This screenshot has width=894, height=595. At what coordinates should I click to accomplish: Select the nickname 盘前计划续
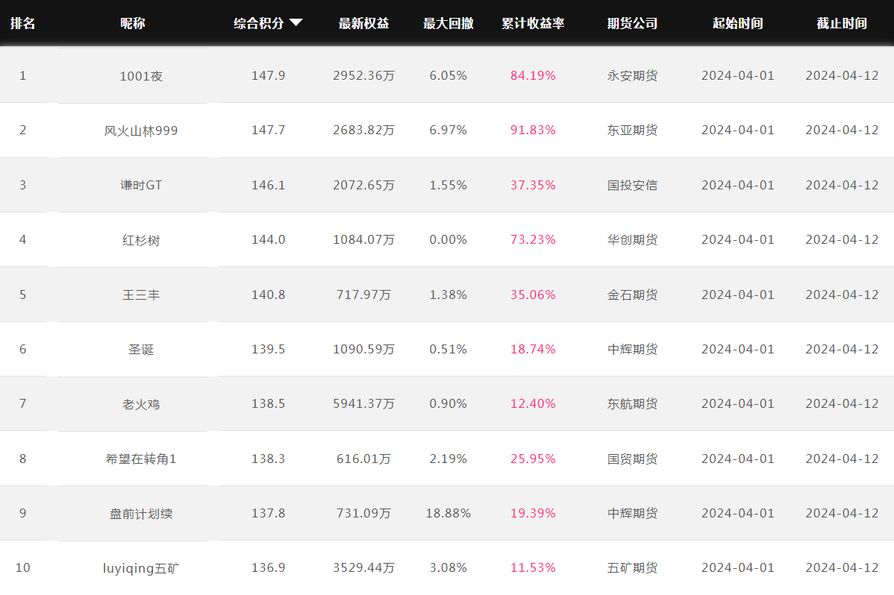click(141, 514)
